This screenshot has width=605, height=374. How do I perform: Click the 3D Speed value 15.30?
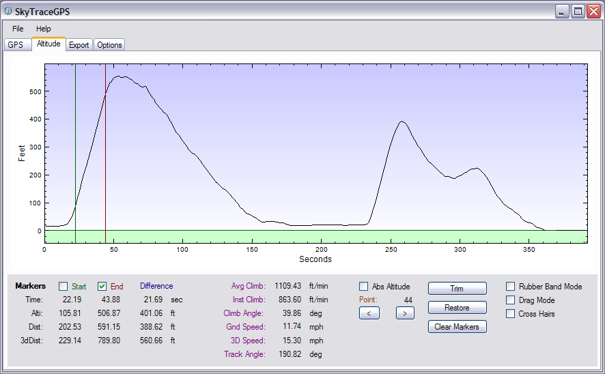292,341
